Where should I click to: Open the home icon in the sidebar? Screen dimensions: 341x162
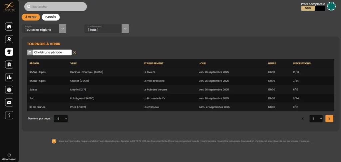[9, 27]
